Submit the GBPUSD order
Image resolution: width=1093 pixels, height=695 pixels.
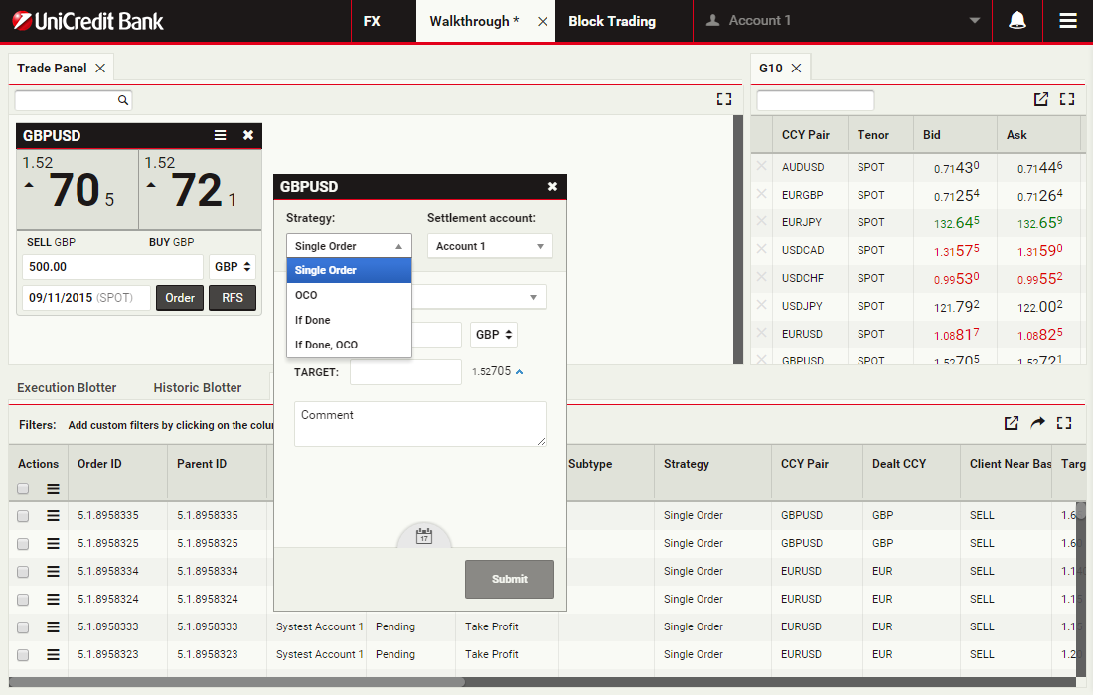(509, 579)
